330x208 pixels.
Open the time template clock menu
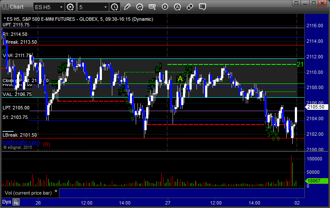115,7
